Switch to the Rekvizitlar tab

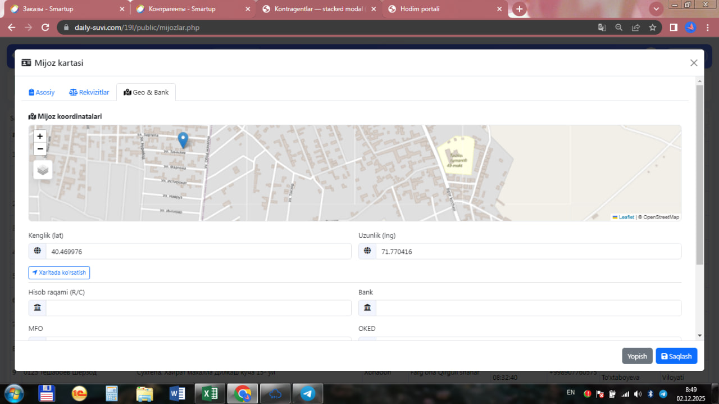tap(89, 92)
